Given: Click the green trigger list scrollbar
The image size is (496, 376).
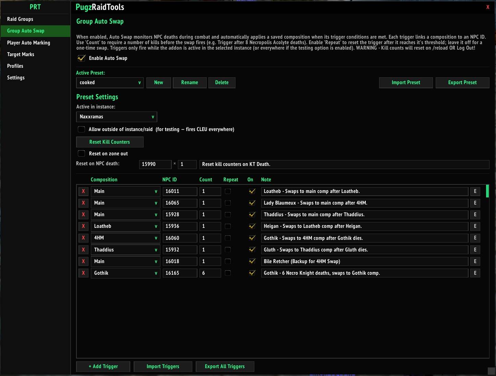Looking at the screenshot, I should coord(487,191).
